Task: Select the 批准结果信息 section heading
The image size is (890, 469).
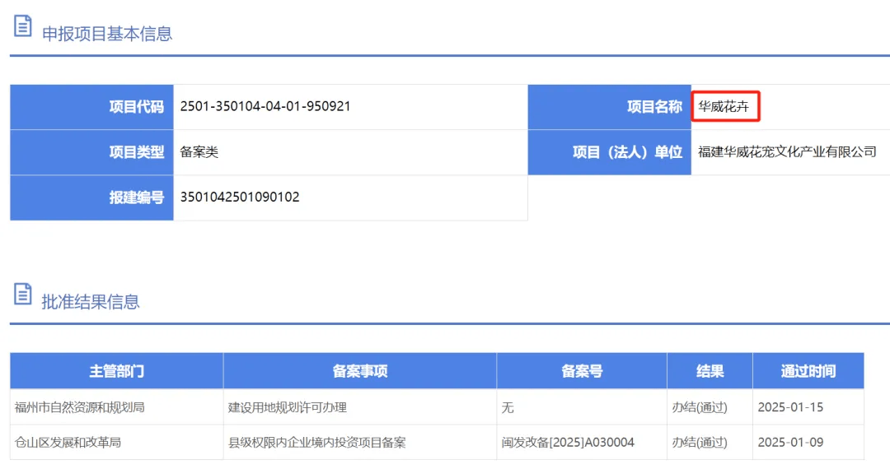Action: [x=91, y=302]
